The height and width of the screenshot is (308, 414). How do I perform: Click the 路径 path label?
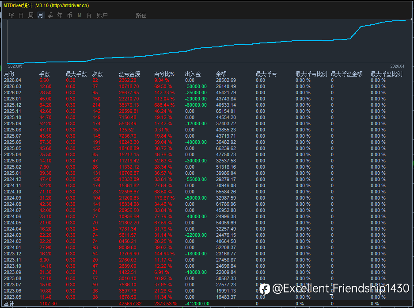[x=141, y=15]
